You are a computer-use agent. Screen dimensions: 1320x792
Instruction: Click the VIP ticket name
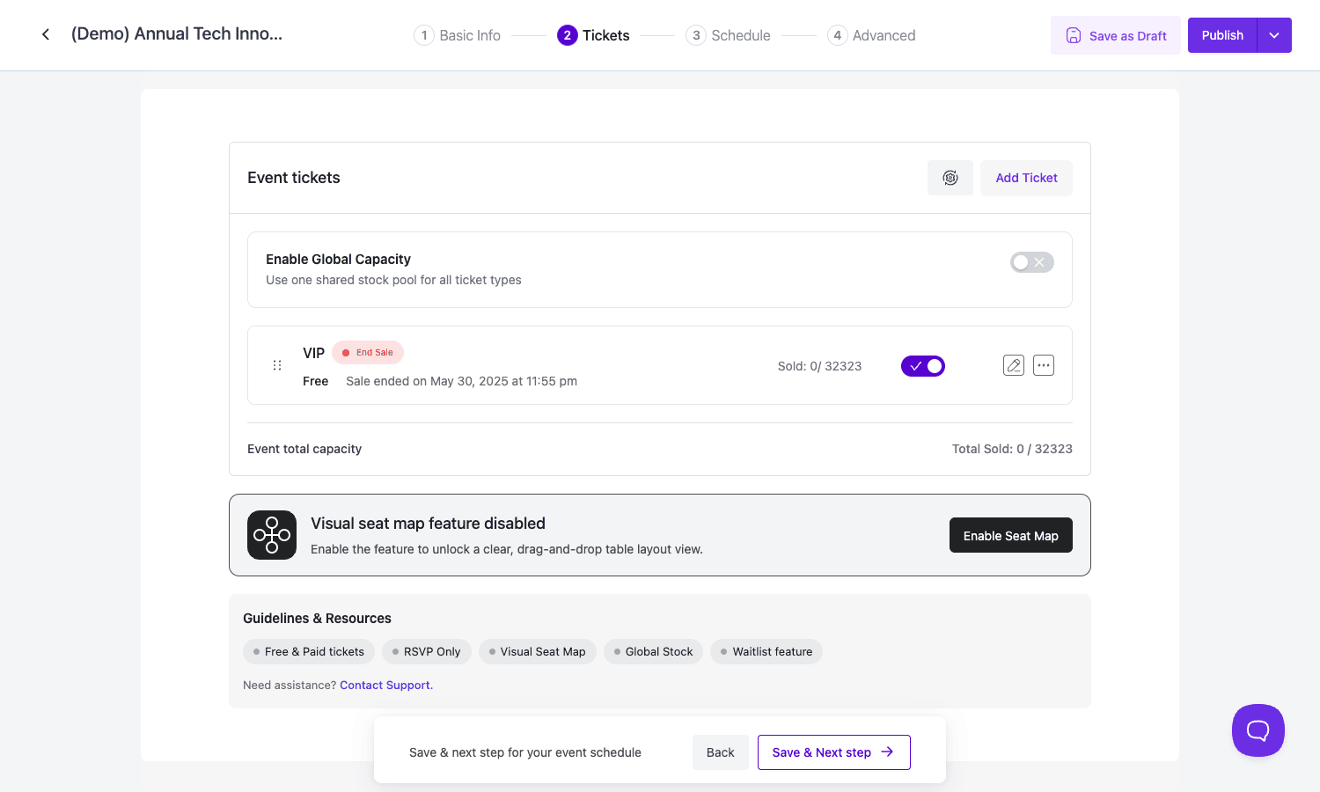point(314,353)
